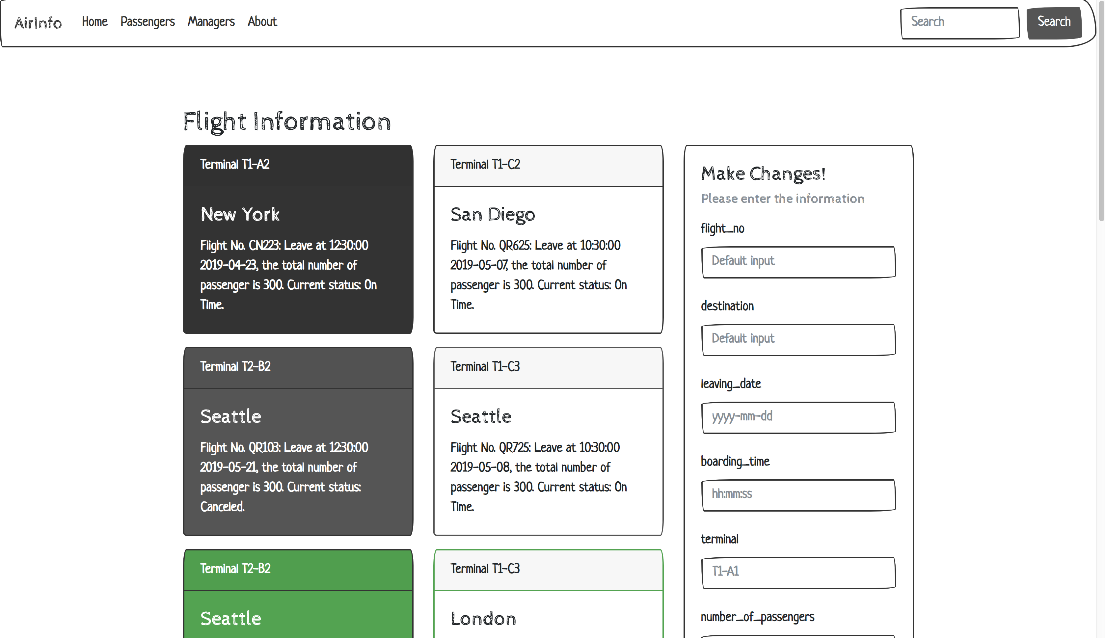Click the Terminal T1-C2 card header
The height and width of the screenshot is (638, 1105).
pos(548,165)
